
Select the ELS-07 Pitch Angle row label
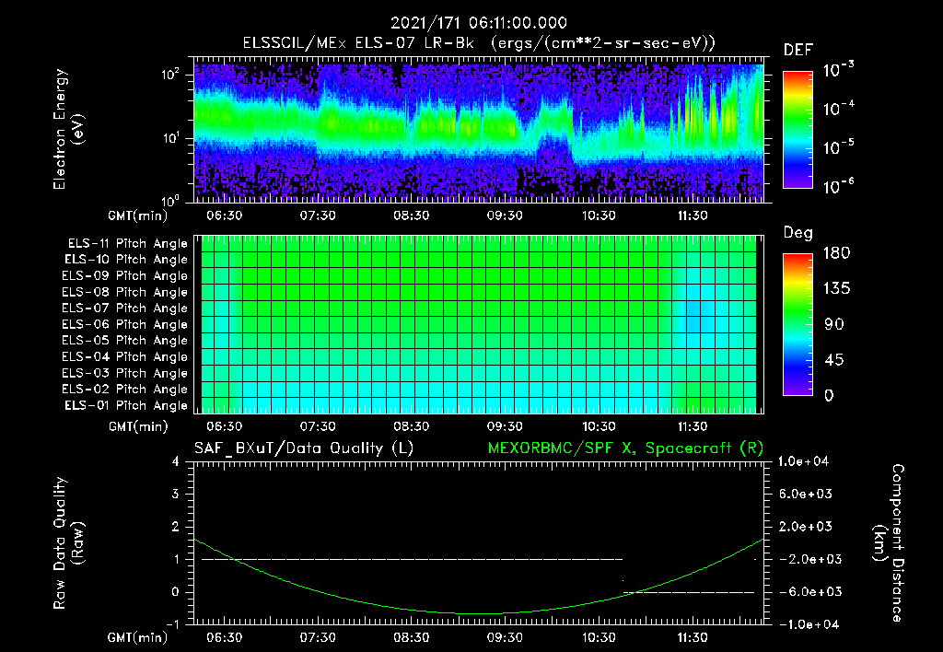(125, 308)
